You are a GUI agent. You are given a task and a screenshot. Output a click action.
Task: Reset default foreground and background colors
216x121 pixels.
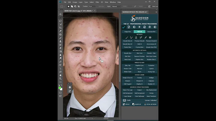pyautogui.click(x=59, y=85)
